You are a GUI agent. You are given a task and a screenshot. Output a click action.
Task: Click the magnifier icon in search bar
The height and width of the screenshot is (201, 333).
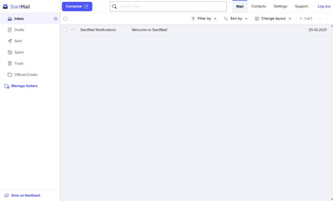click(x=115, y=6)
